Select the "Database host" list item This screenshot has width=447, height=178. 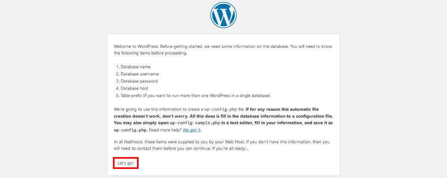pos(134,88)
